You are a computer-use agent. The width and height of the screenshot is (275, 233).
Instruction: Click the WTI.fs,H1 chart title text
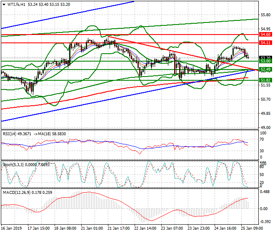point(16,5)
